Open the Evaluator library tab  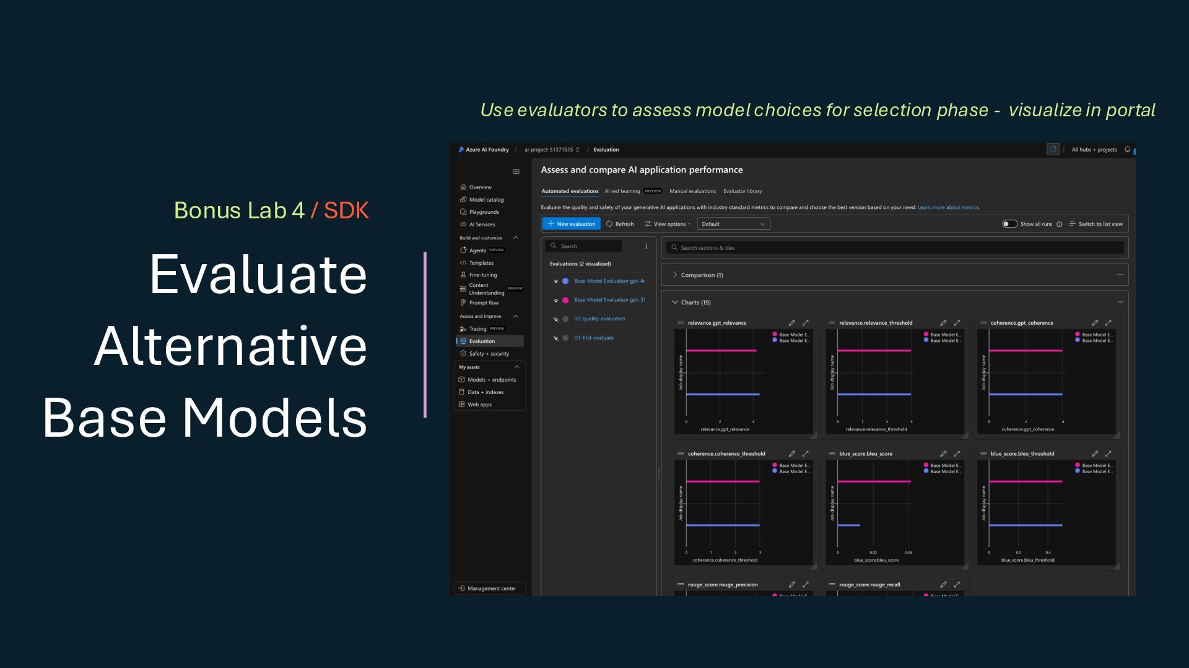point(743,191)
